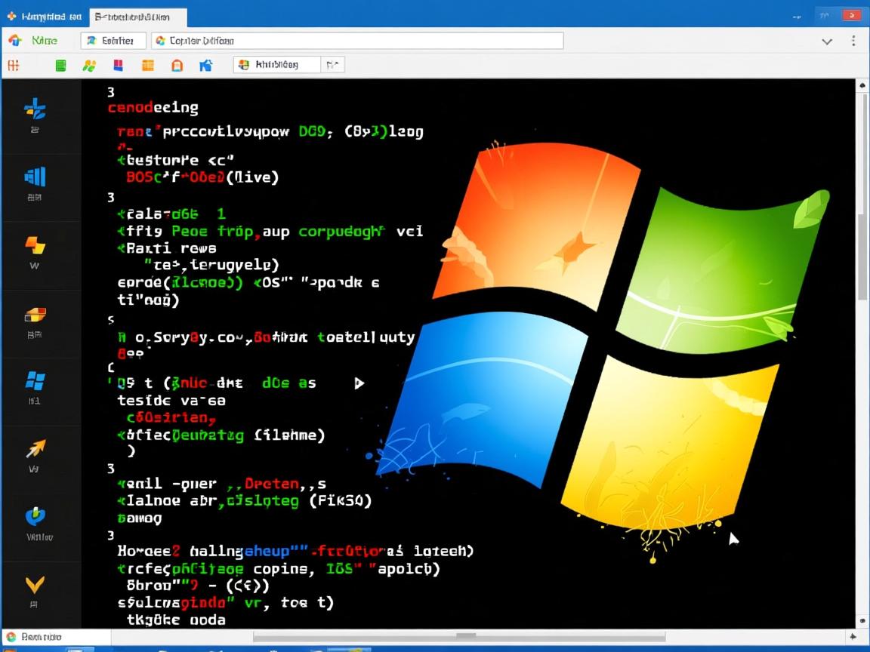Expand the chevron dropdown in address row
The width and height of the screenshot is (870, 652).
pyautogui.click(x=827, y=42)
